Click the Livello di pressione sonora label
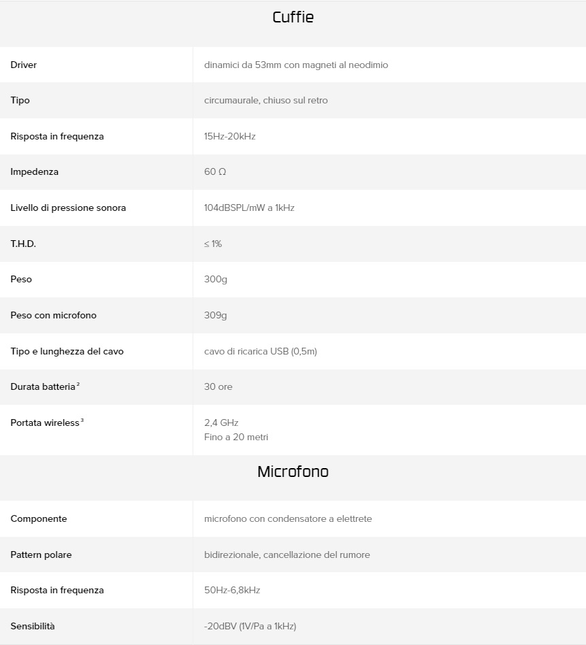The image size is (586, 645). (68, 208)
